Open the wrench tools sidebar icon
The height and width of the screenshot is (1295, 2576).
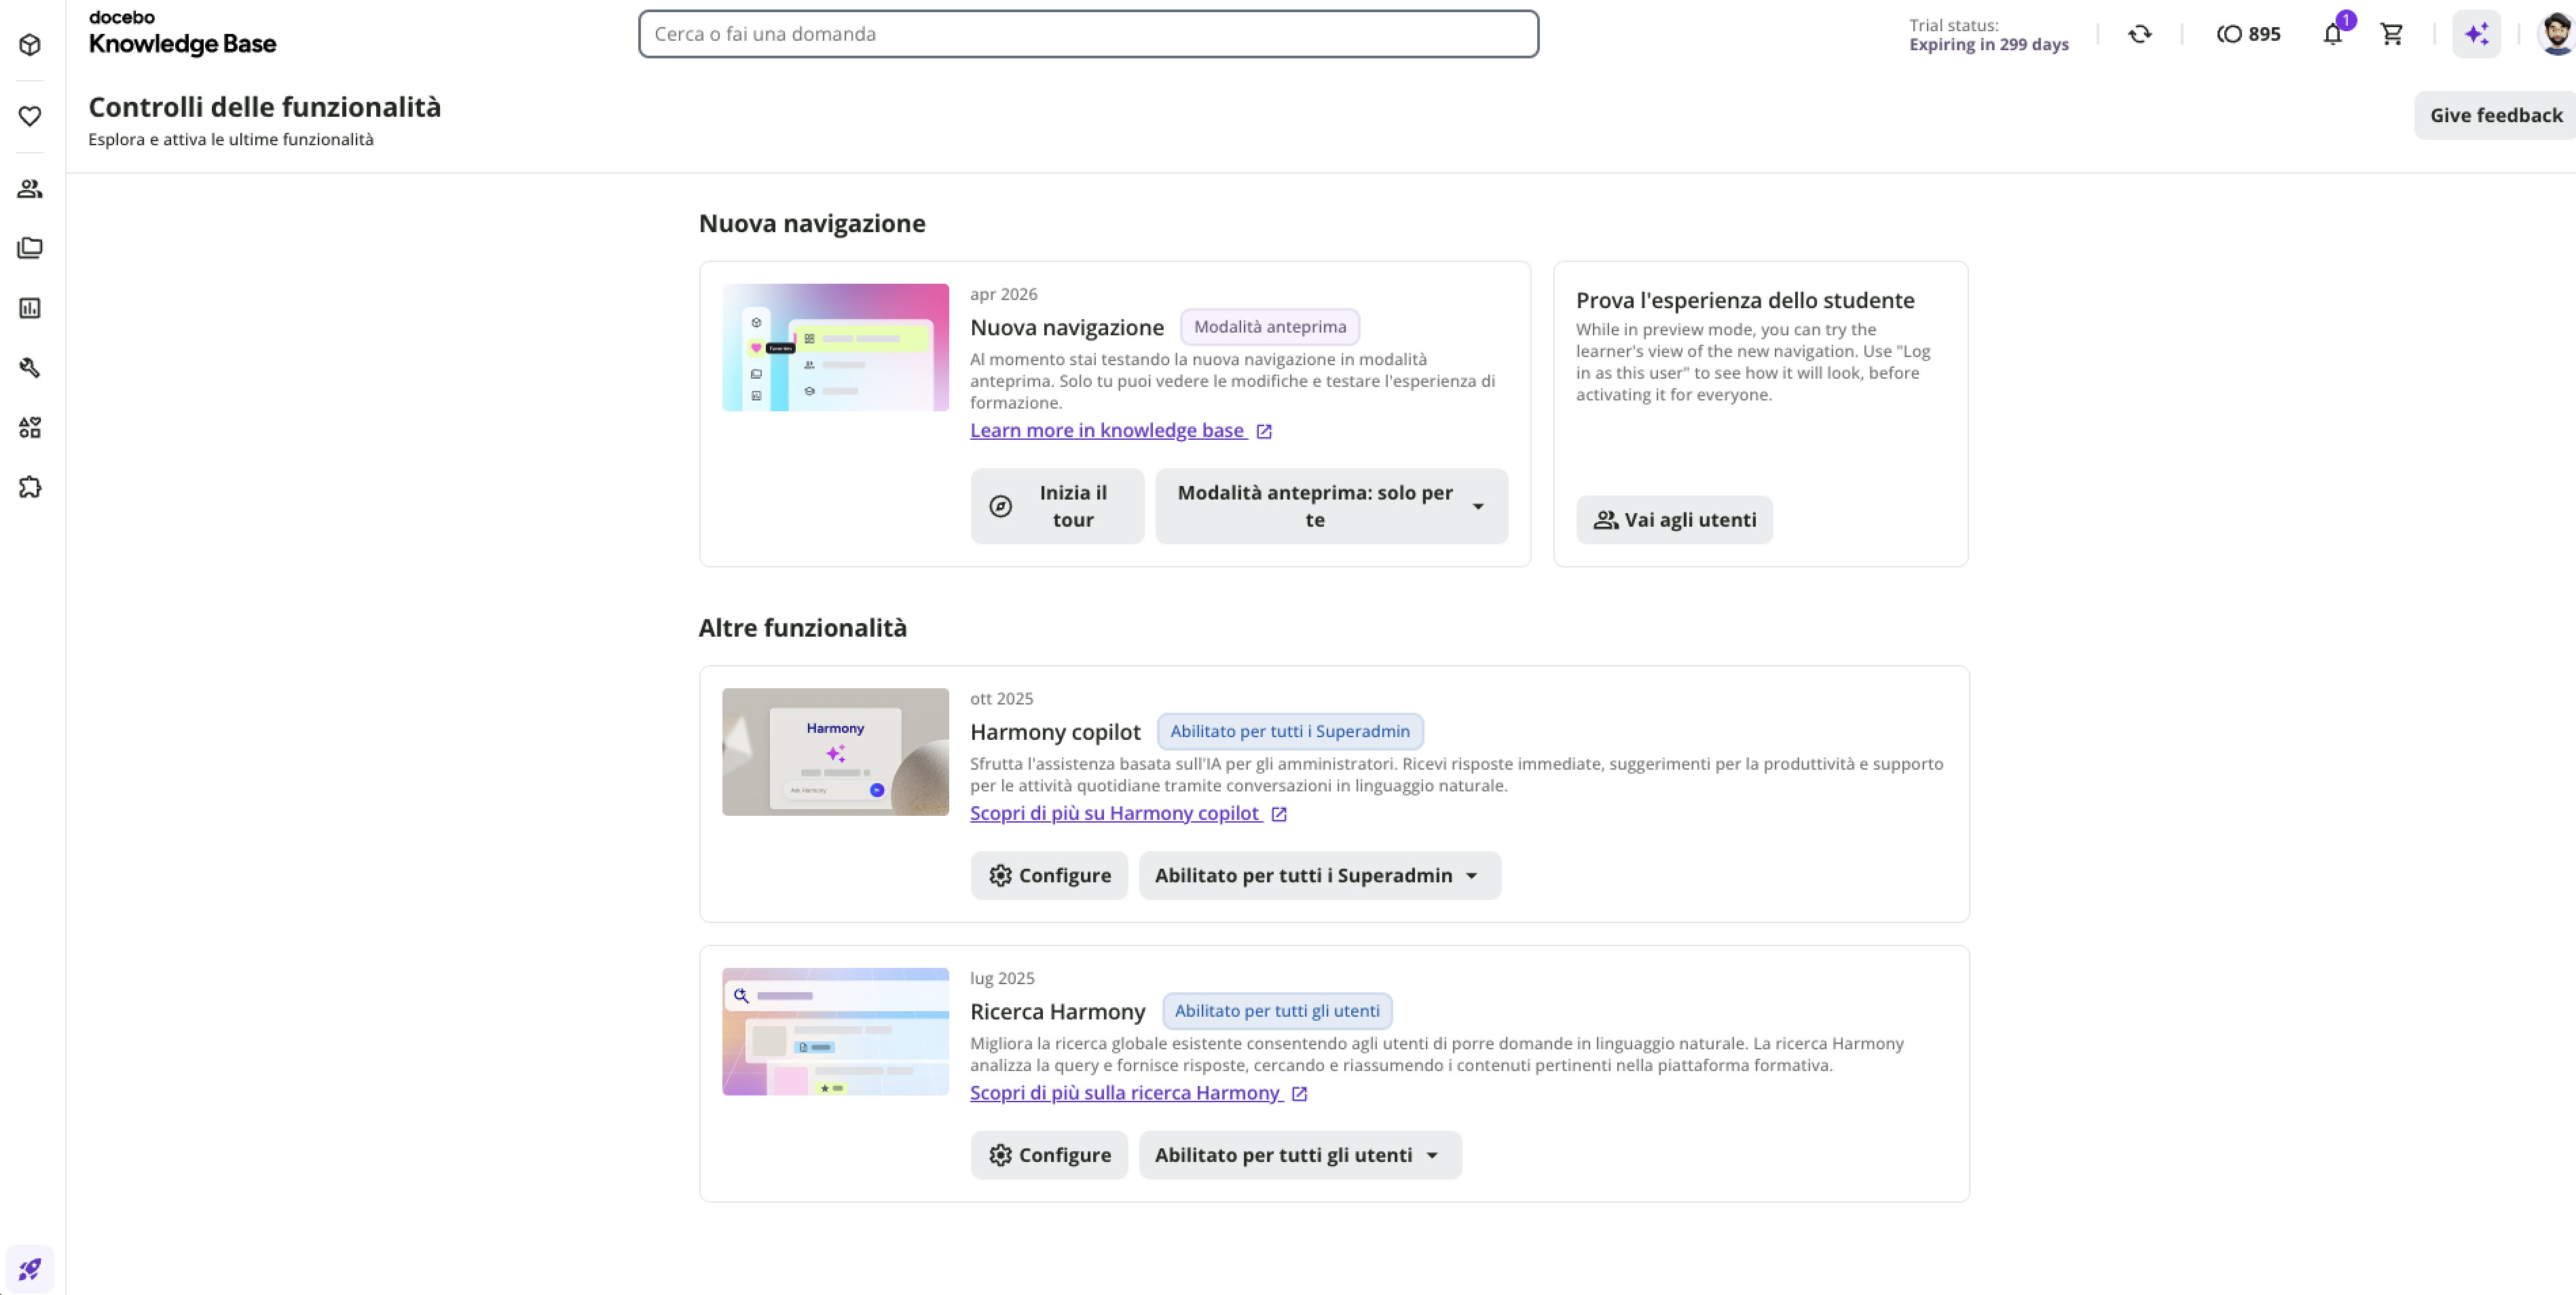(x=30, y=368)
